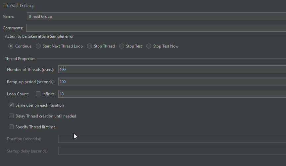Click into the Name text field
286x166 pixels.
coord(156,17)
